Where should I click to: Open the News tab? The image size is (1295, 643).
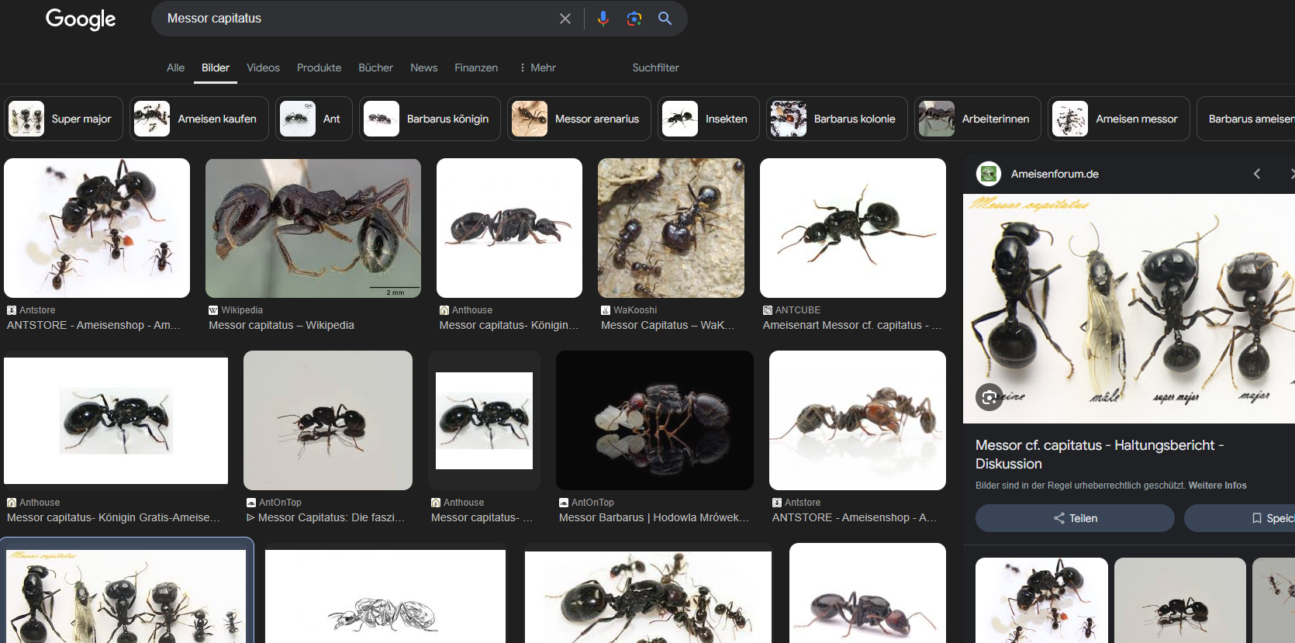coord(423,67)
